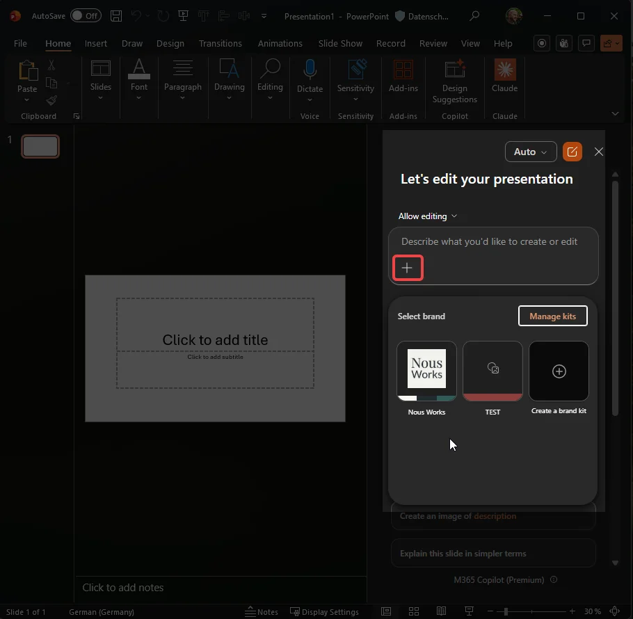The image size is (633, 619).
Task: Switch to Normal view icon
Action: point(386,611)
